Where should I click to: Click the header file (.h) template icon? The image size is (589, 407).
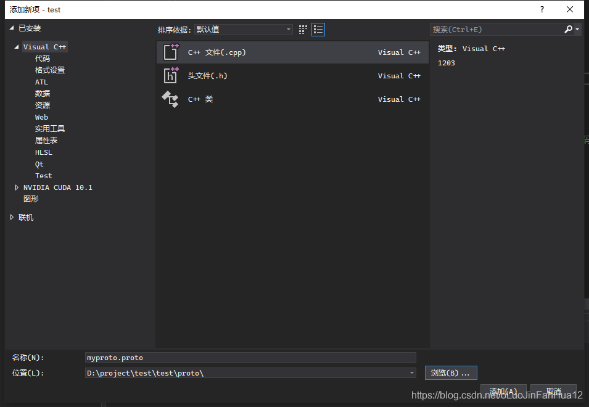(171, 75)
